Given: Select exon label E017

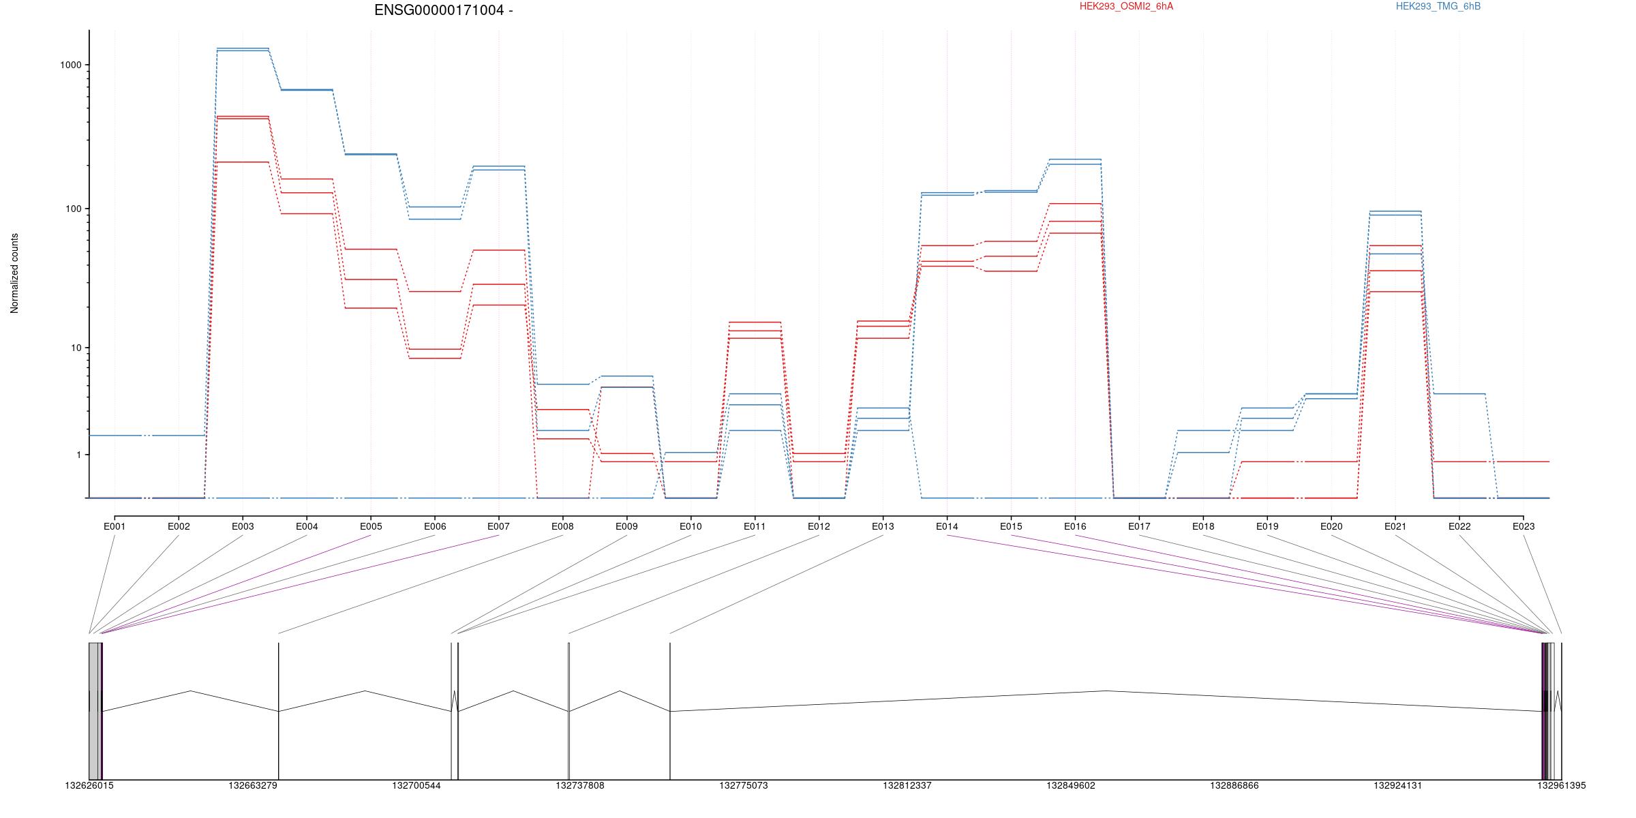Looking at the screenshot, I should [x=1139, y=526].
